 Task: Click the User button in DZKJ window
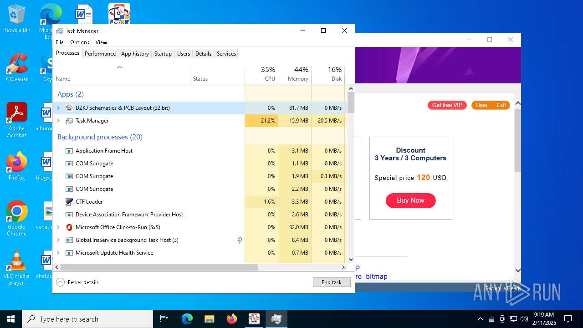coord(482,105)
